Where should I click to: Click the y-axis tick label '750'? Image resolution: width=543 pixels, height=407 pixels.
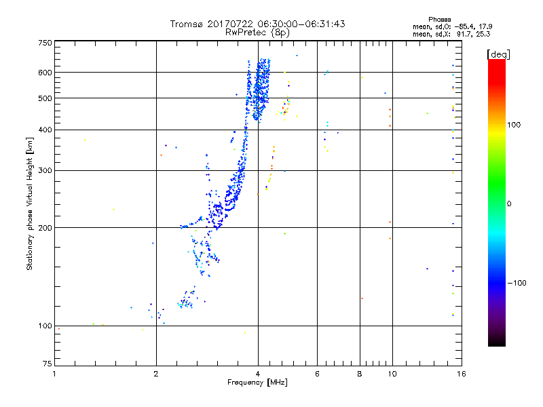click(x=45, y=43)
